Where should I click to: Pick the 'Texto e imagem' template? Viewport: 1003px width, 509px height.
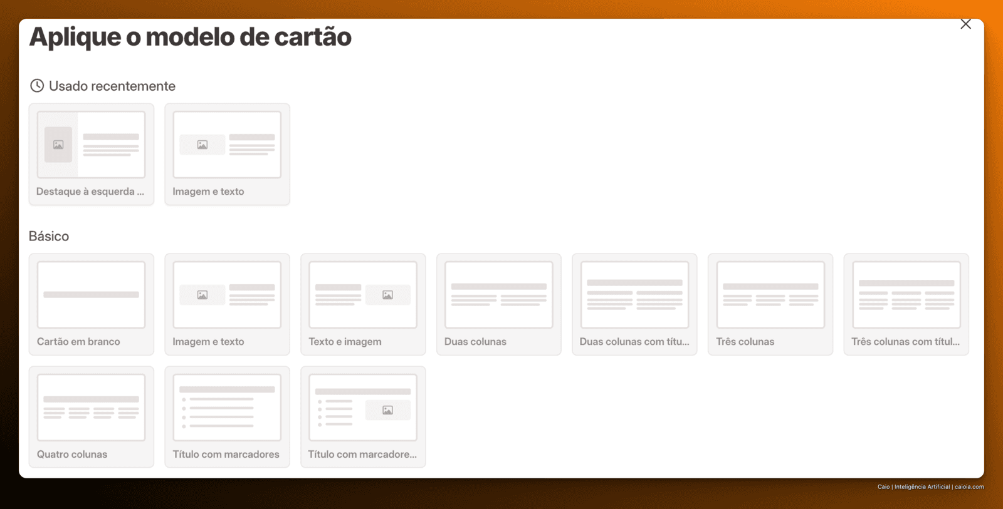click(363, 304)
